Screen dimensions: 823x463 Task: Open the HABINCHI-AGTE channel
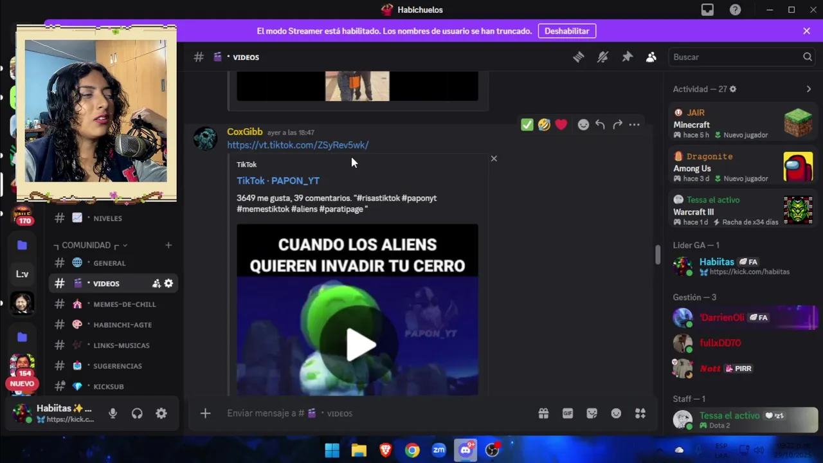coord(114,325)
